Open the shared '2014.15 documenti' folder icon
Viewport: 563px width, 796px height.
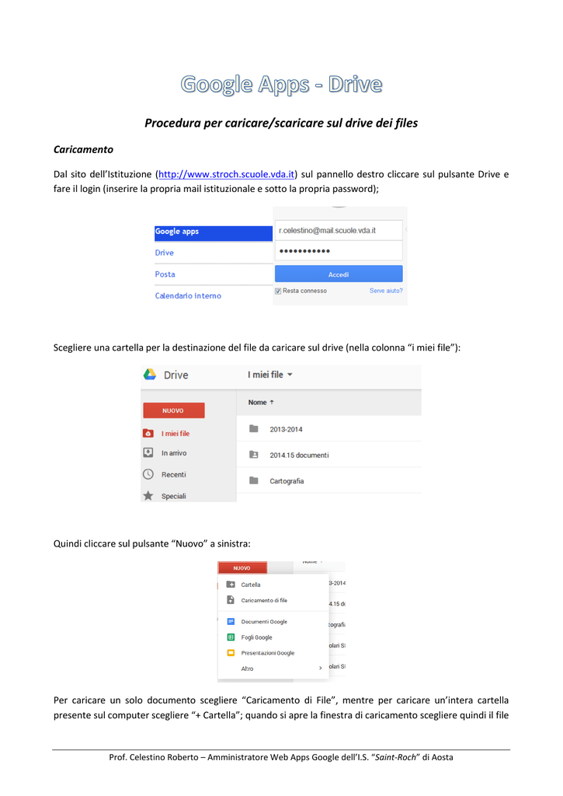point(254,455)
